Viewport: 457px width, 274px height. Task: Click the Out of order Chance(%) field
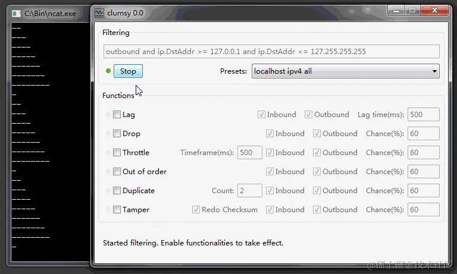(424, 172)
